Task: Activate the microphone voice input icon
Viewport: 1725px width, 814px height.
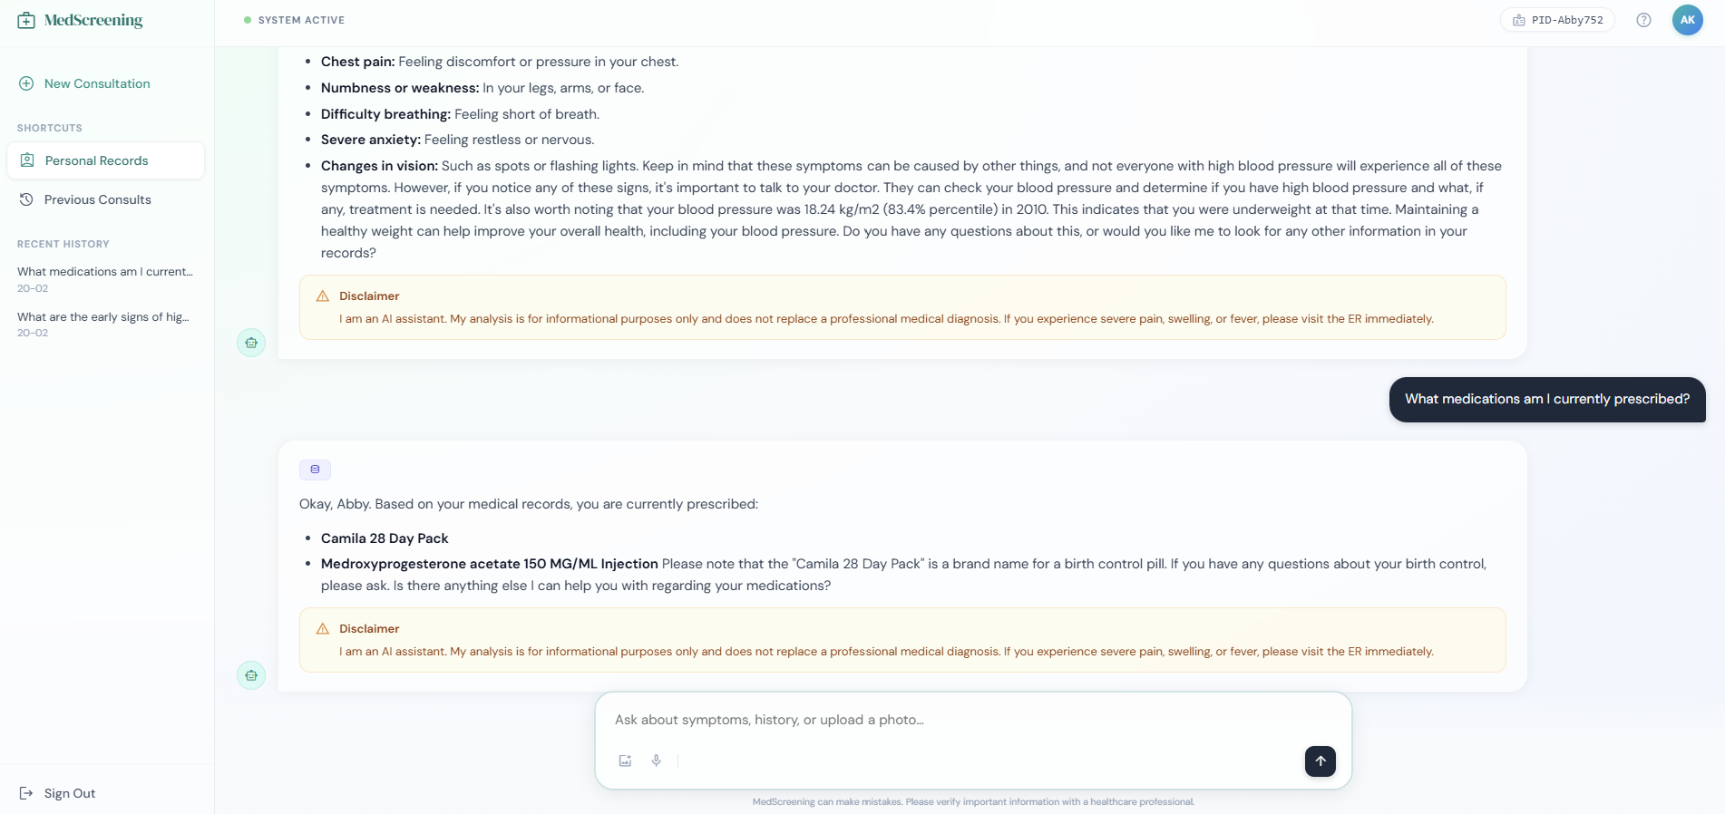Action: coord(656,761)
